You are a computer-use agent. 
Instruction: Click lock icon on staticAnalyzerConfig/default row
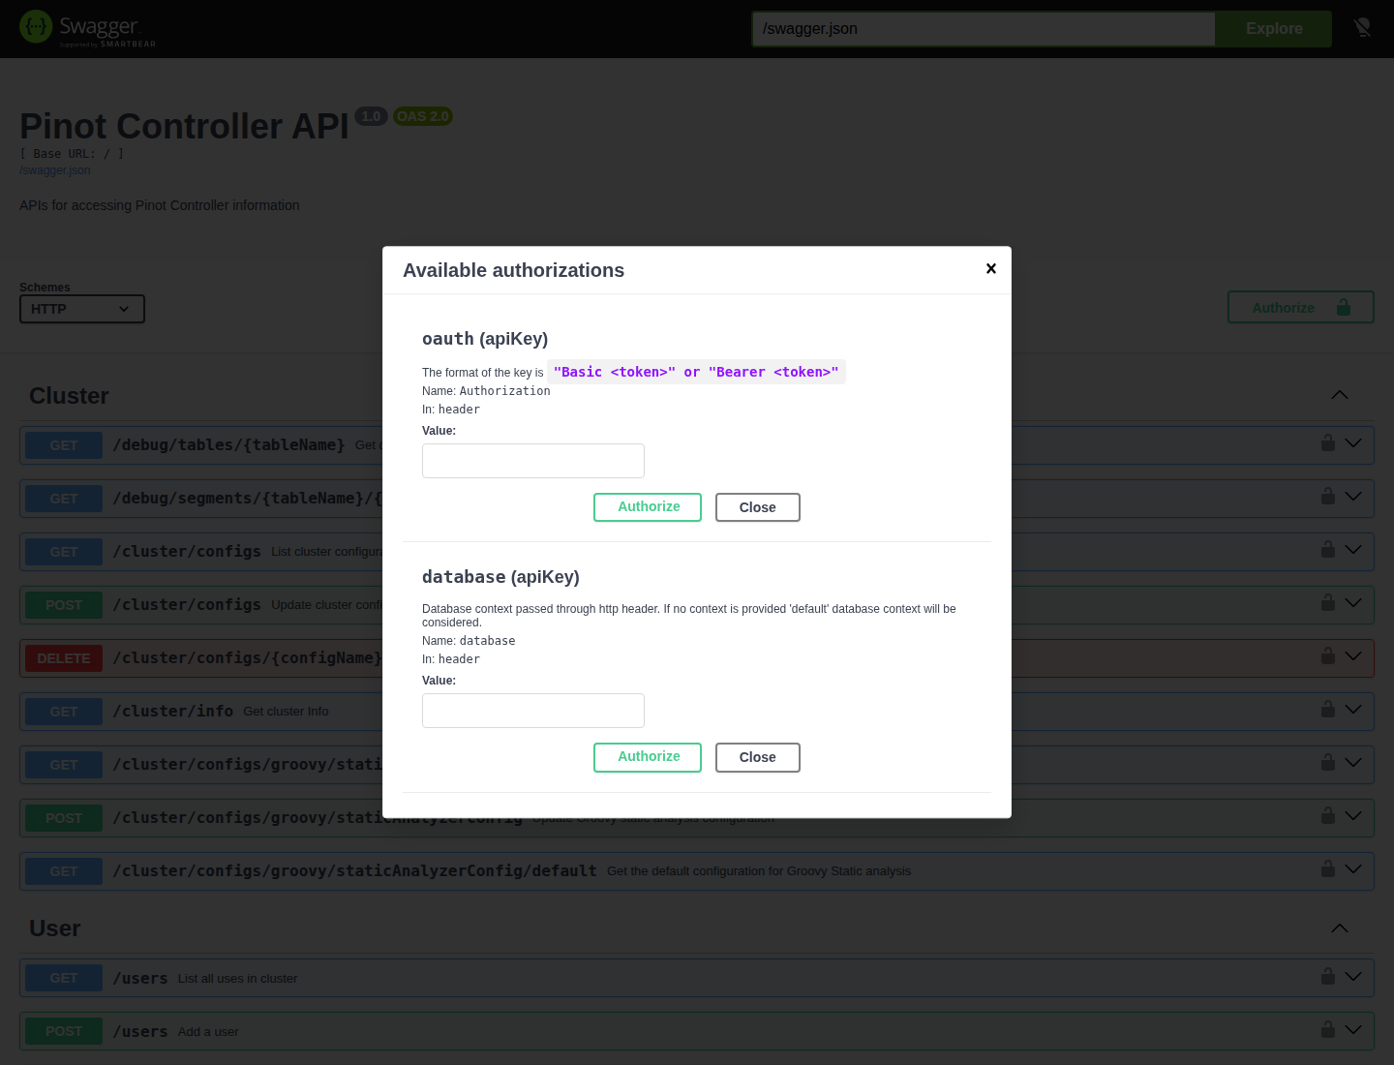(1328, 868)
